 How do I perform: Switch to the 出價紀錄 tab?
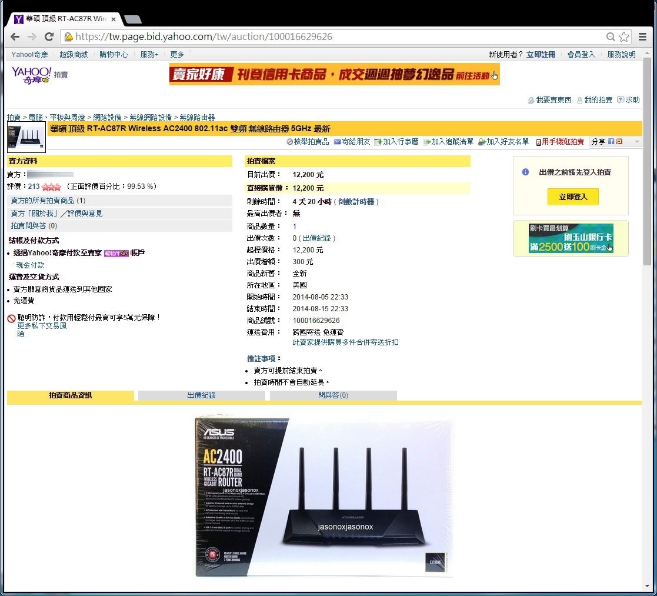[201, 395]
